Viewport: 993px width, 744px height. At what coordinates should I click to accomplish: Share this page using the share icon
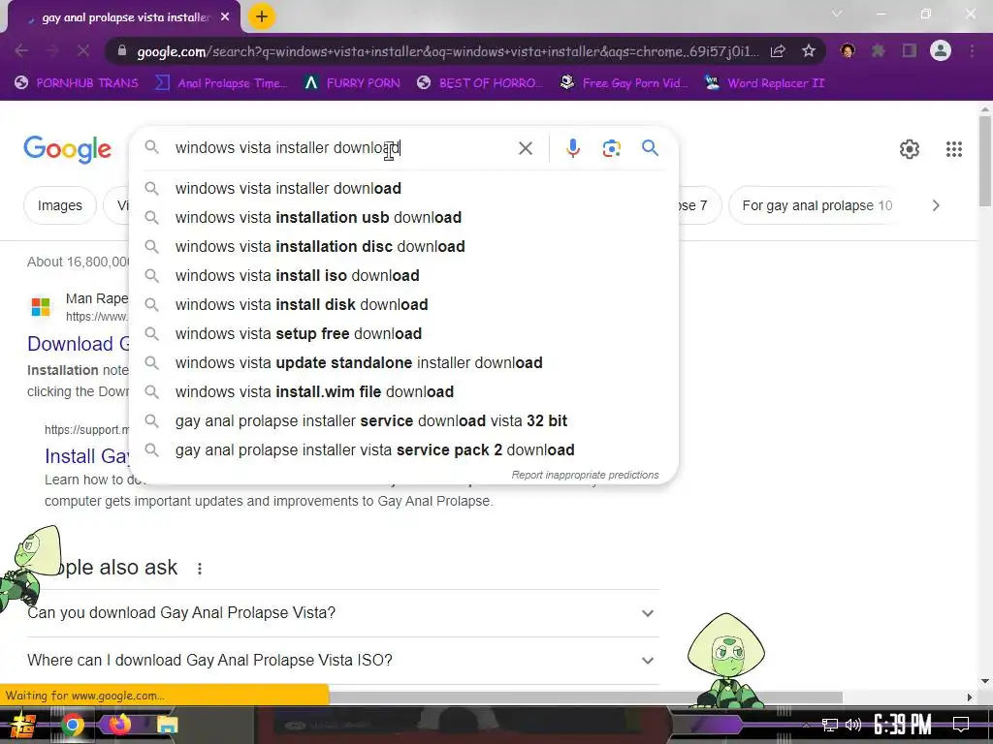point(778,51)
